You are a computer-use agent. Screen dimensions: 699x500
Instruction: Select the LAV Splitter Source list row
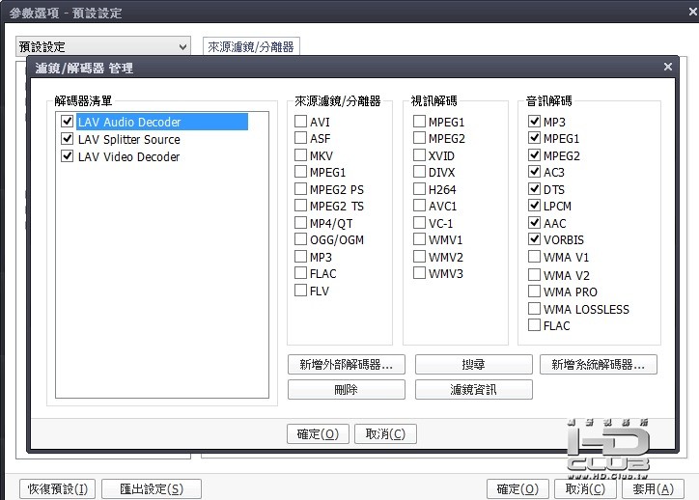(x=128, y=140)
